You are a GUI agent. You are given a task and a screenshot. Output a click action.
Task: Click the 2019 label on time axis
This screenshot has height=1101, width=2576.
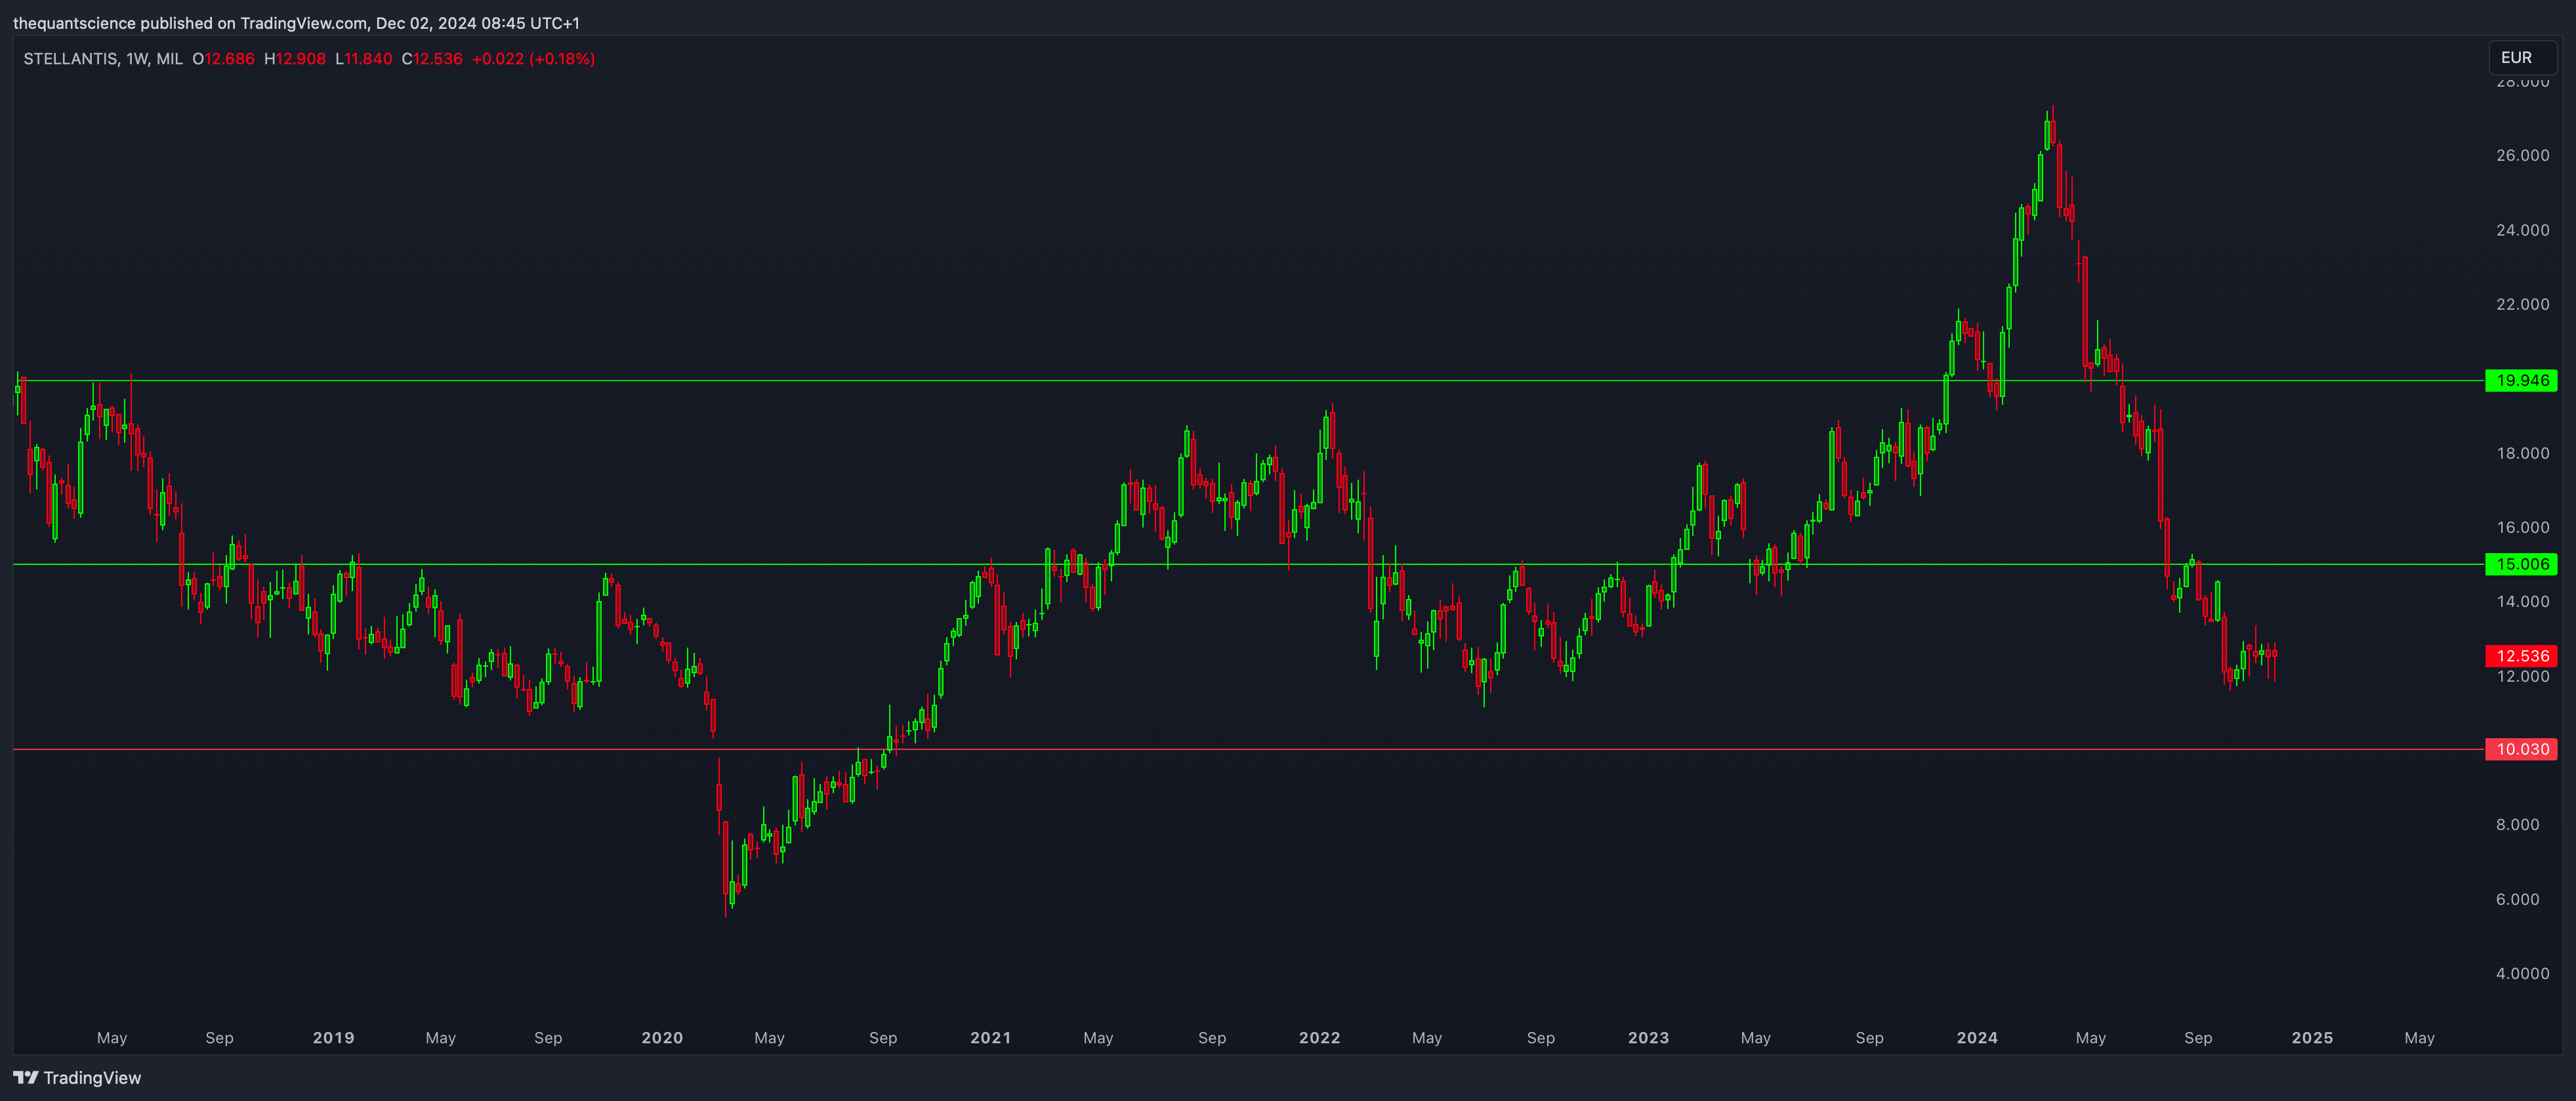333,1038
